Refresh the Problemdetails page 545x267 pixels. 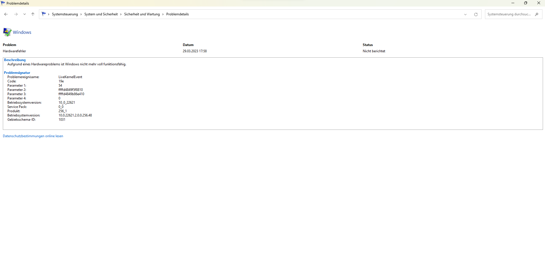tap(476, 14)
